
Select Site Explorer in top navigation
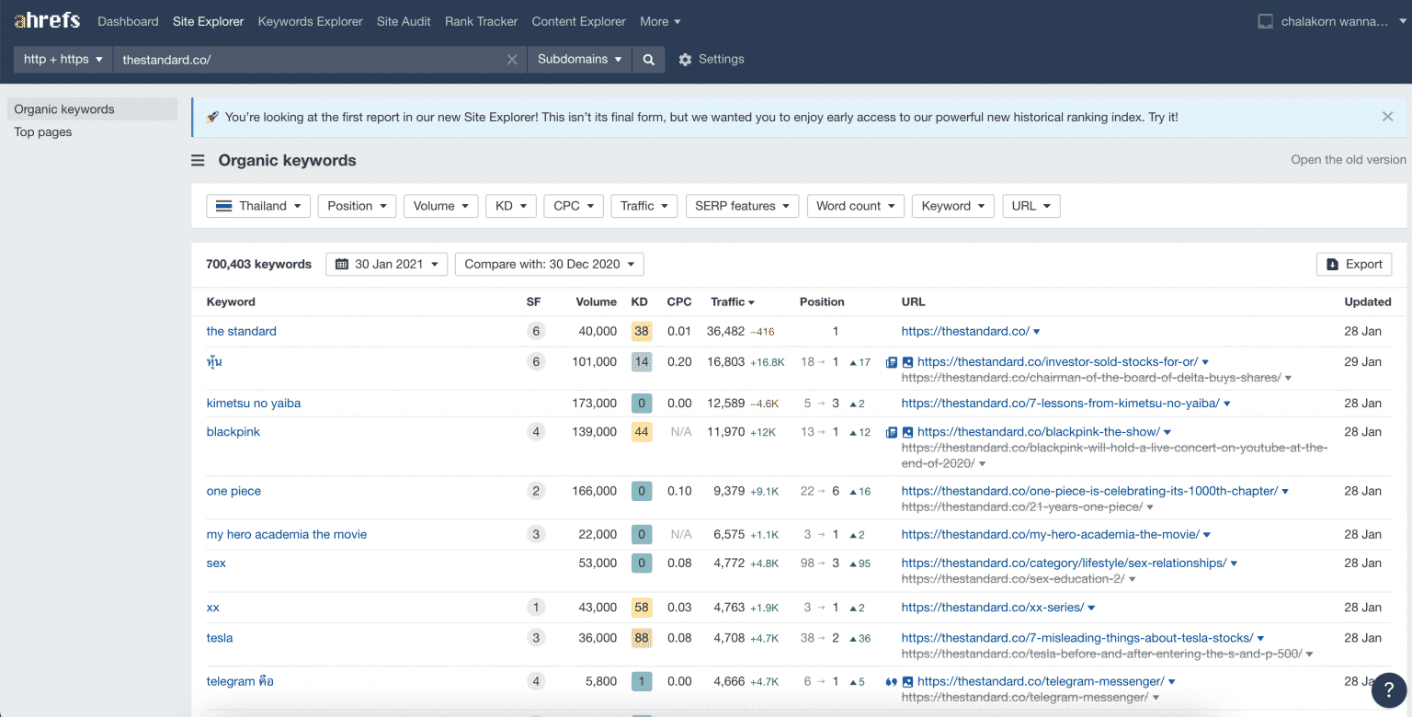209,21
